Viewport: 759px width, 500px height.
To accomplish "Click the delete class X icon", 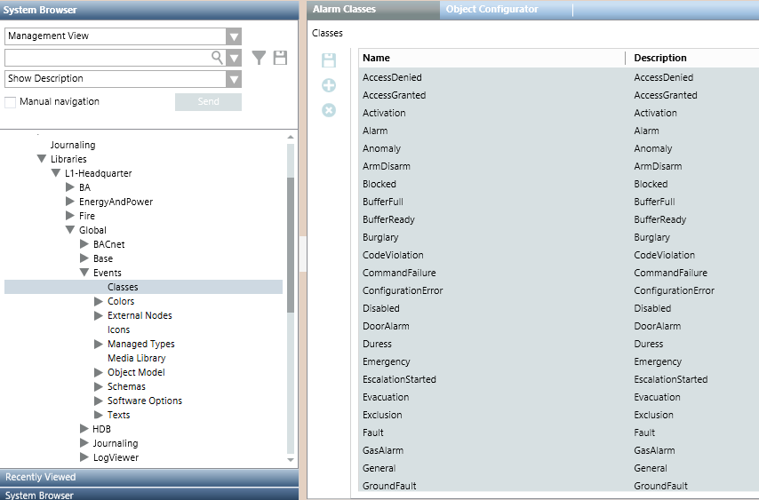I will click(329, 110).
